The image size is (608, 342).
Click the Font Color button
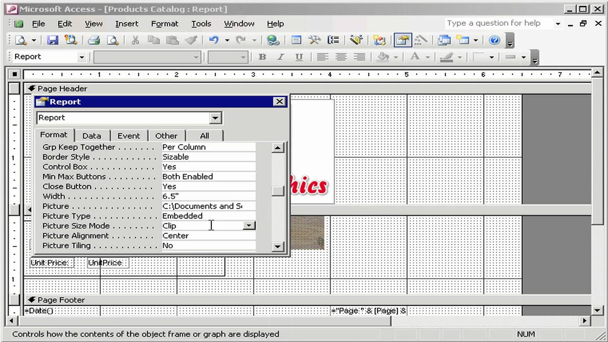coord(415,57)
